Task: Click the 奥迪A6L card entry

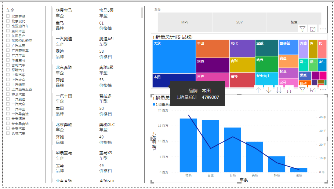Action: point(107,39)
